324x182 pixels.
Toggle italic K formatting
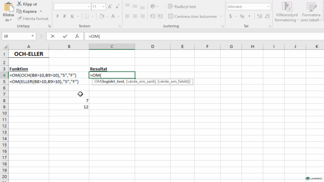[65, 16]
